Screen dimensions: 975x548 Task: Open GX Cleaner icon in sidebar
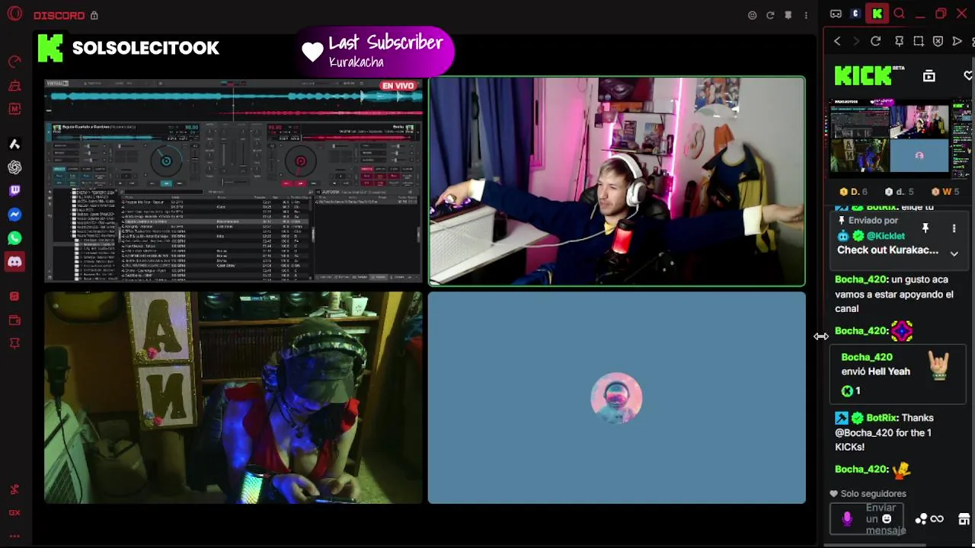(x=14, y=85)
